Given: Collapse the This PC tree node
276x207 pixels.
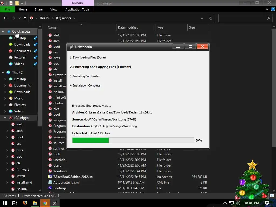Looking at the screenshot, I should click(x=3, y=72).
